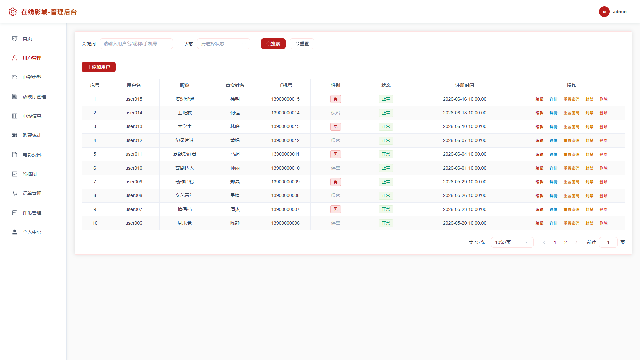Click the gear logo icon in header
Screen dimensions: 640x360
click(x=13, y=12)
